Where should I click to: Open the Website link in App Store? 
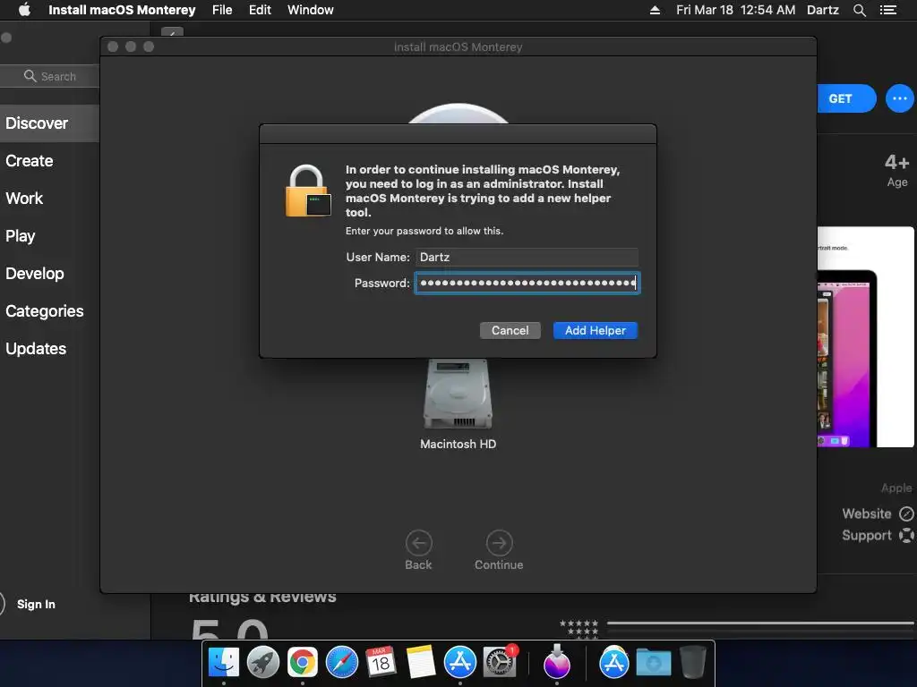(x=878, y=513)
